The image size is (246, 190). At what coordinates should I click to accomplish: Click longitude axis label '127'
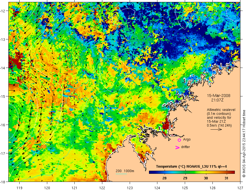240,188
